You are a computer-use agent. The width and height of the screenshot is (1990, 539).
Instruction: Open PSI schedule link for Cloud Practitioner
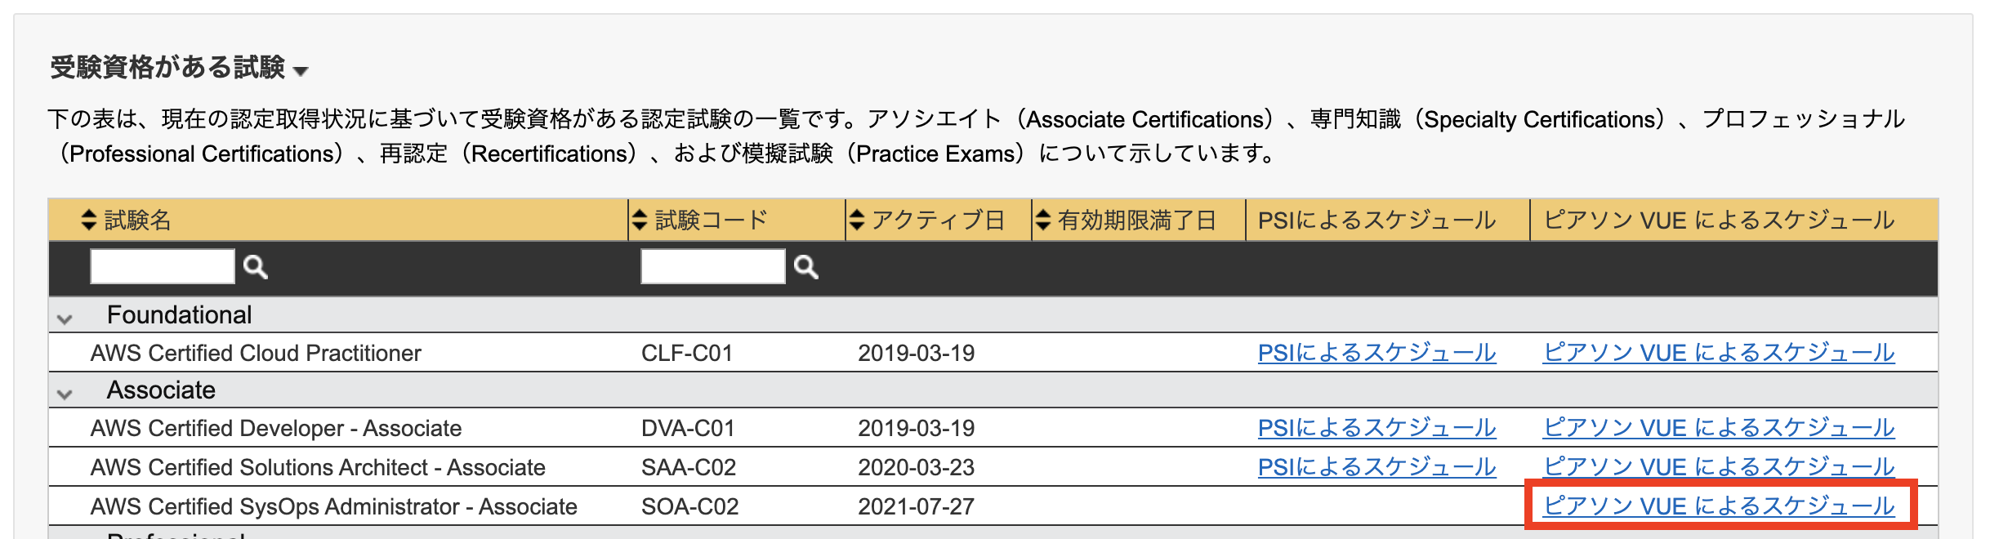pyautogui.click(x=1376, y=353)
